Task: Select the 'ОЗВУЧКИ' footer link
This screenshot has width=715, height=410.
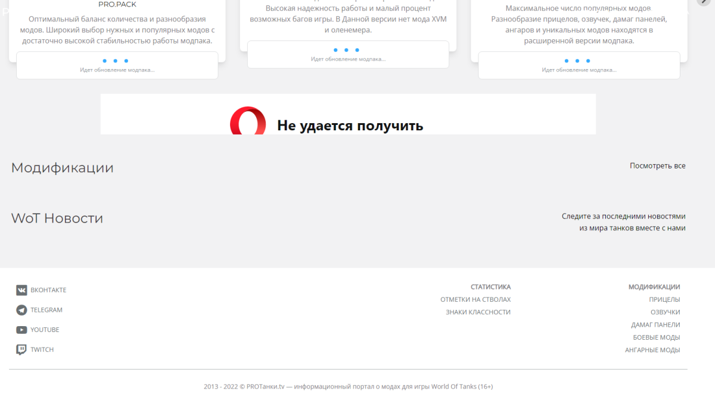Action: coord(665,312)
